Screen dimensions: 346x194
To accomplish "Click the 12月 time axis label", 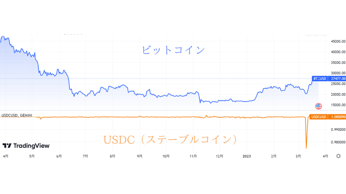I will click(219, 156).
